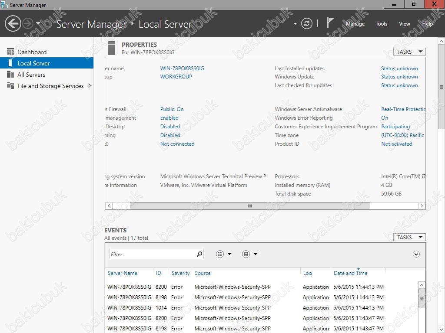Select Dashboard in the sidebar
Image resolution: width=445 pixels, height=333 pixels.
coord(46,52)
